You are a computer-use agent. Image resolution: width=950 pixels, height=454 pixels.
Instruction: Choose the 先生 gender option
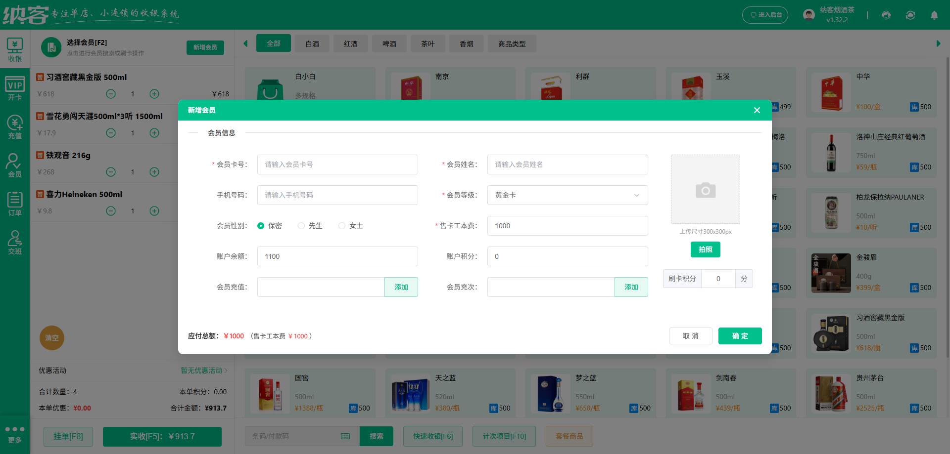pyautogui.click(x=301, y=225)
